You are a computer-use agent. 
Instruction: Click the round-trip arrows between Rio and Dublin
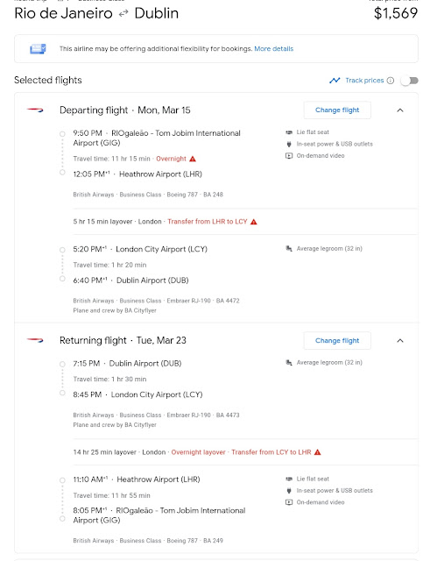123,14
